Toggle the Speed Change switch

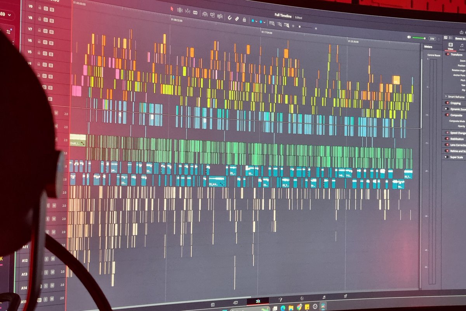pyautogui.click(x=447, y=133)
